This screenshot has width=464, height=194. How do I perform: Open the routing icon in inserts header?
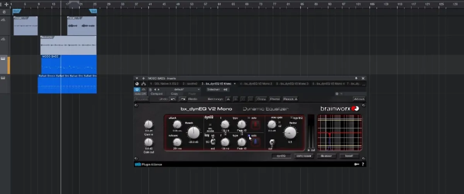click(x=143, y=83)
